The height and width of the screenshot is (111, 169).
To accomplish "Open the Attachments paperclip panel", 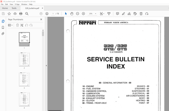I will pos(3,33).
